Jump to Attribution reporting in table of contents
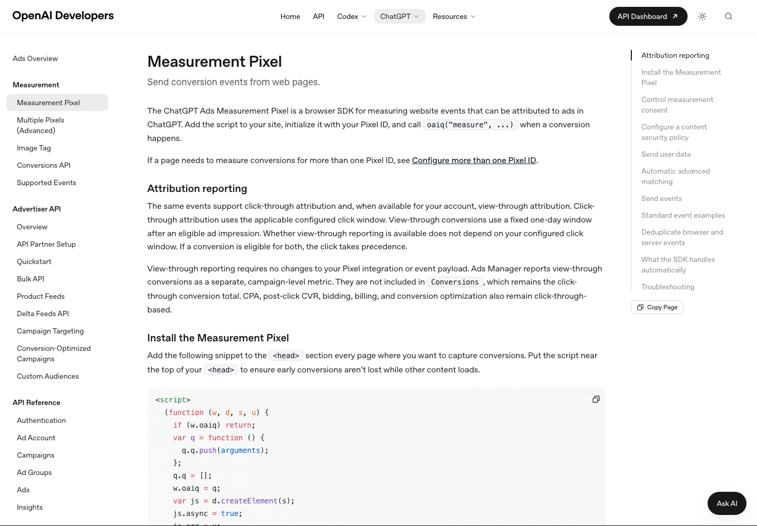This screenshot has height=526, width=757. click(675, 55)
